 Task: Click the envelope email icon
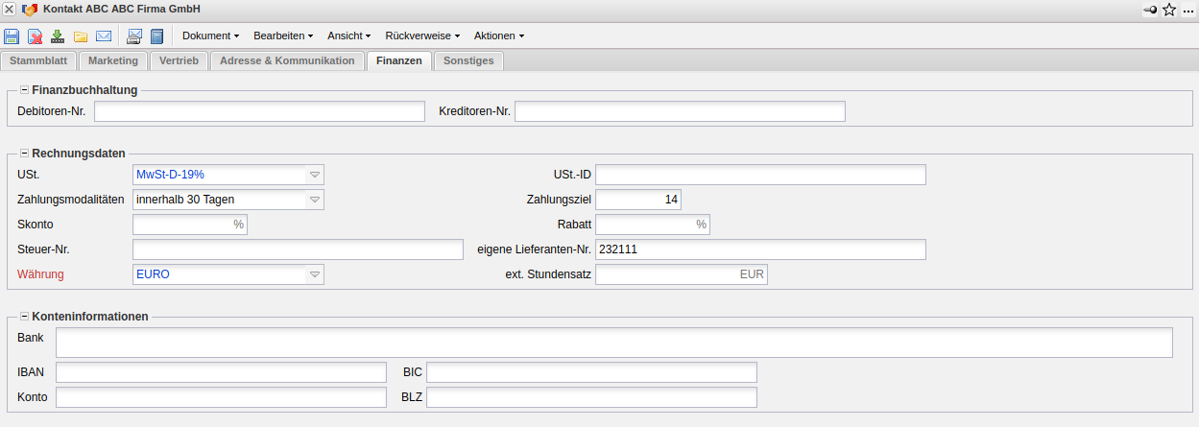point(104,36)
